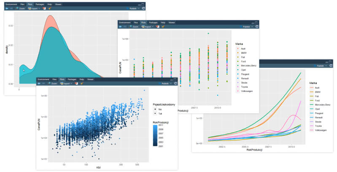Screen dimensions: 337x172
Task: Click the broom icon in the density plot pane
Action: pos(50,8)
